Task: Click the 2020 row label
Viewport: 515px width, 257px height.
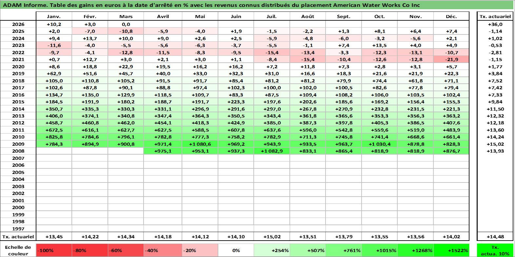Action: pos(18,67)
